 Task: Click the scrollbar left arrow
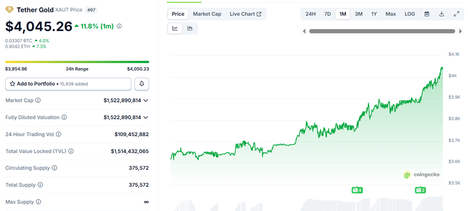coord(304,32)
